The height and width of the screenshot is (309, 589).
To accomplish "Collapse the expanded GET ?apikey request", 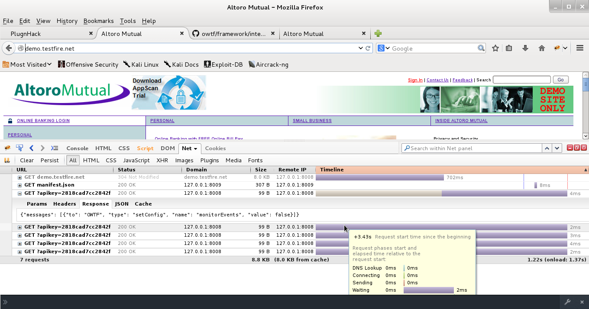I will 19,193.
